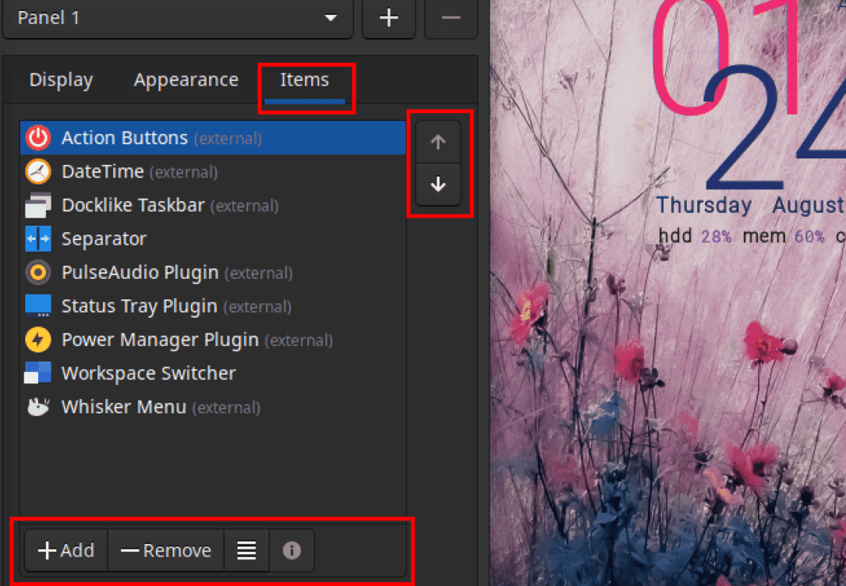
Task: Show info about the selected plugin
Action: coord(292,550)
